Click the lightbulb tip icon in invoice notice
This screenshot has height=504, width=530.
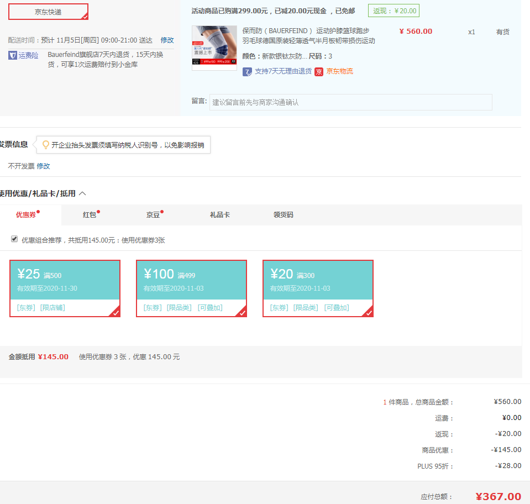[x=46, y=145]
